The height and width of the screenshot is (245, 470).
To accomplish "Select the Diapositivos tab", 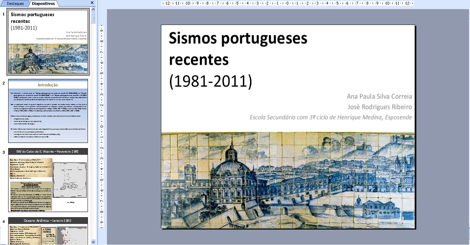I will (43, 3).
